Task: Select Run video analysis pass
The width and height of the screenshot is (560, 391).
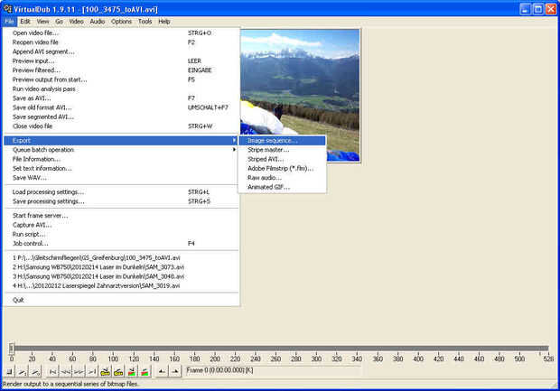Action: click(x=121, y=88)
